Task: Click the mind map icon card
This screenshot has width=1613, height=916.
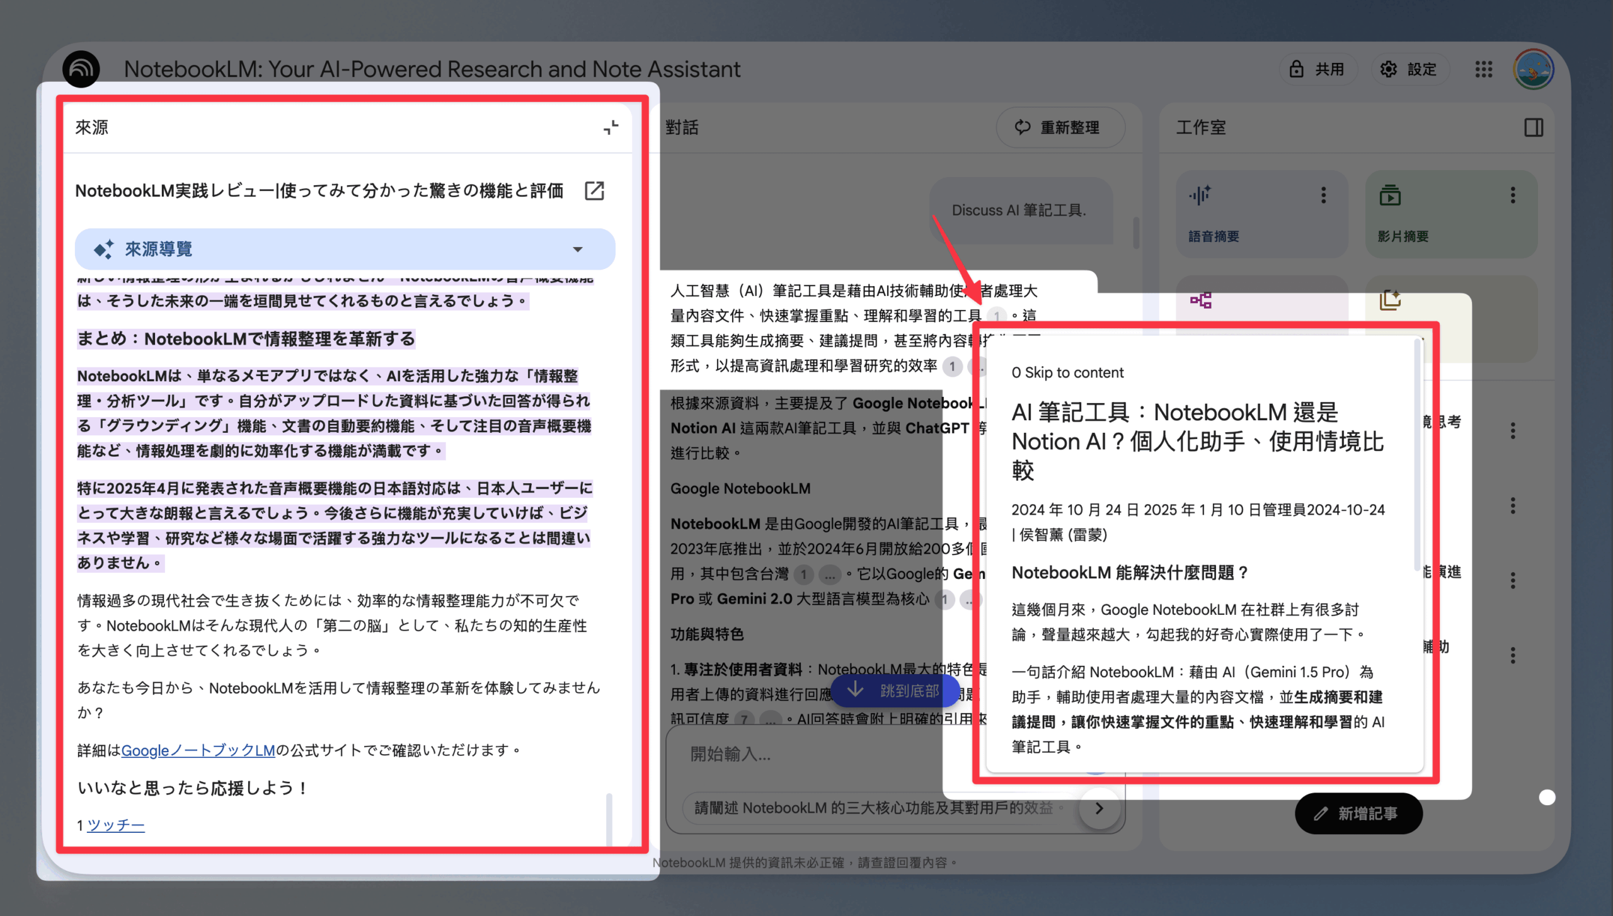Action: [x=1200, y=301]
